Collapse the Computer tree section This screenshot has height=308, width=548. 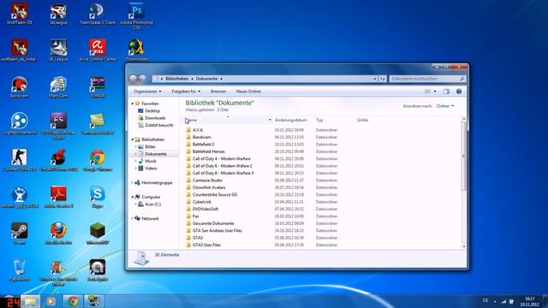pyautogui.click(x=133, y=197)
